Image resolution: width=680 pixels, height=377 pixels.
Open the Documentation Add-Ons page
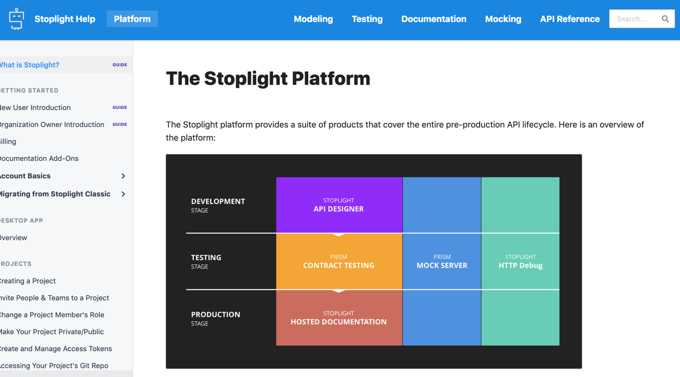pyautogui.click(x=39, y=158)
